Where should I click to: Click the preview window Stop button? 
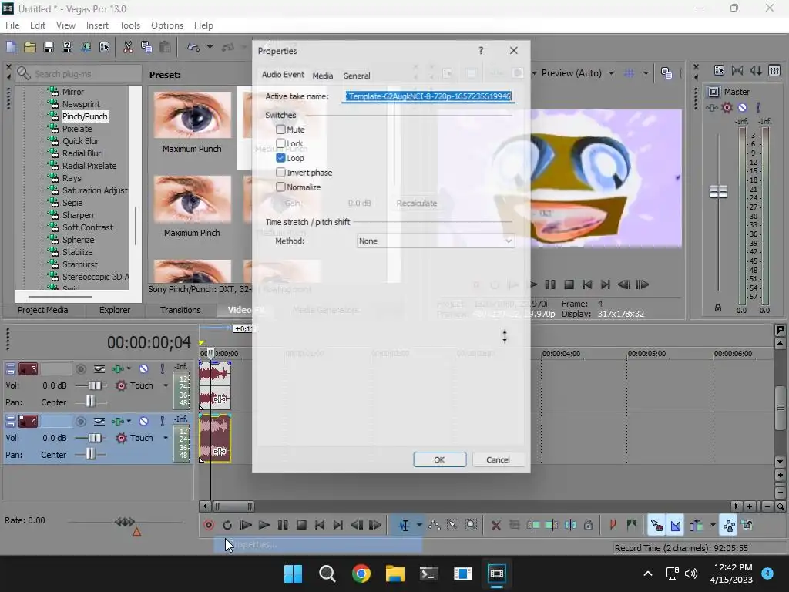click(569, 284)
